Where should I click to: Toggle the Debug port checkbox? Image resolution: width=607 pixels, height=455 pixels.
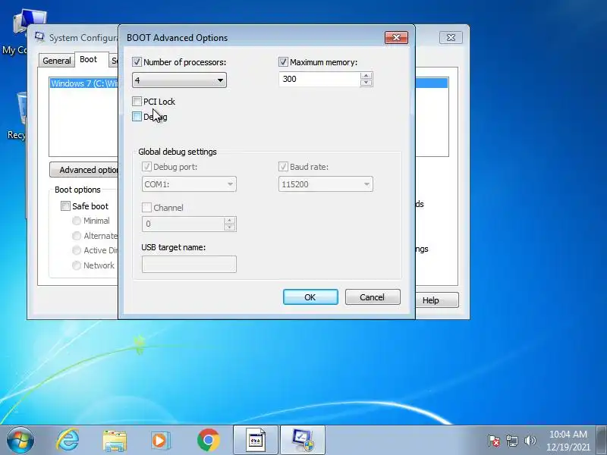(146, 167)
